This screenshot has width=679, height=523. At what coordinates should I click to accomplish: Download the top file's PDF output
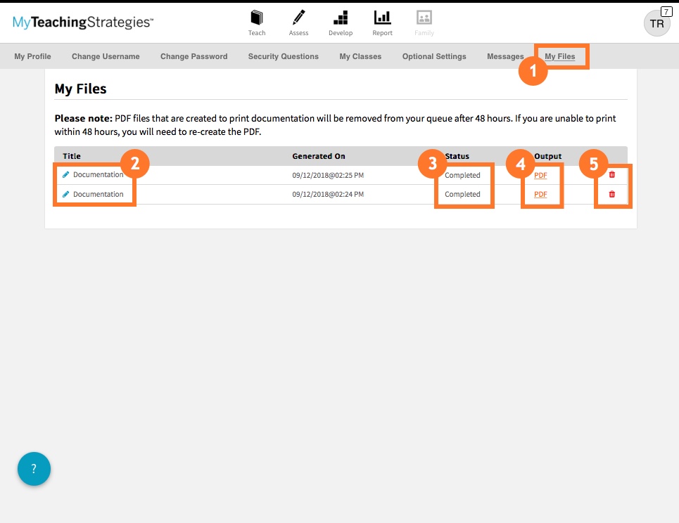(540, 175)
